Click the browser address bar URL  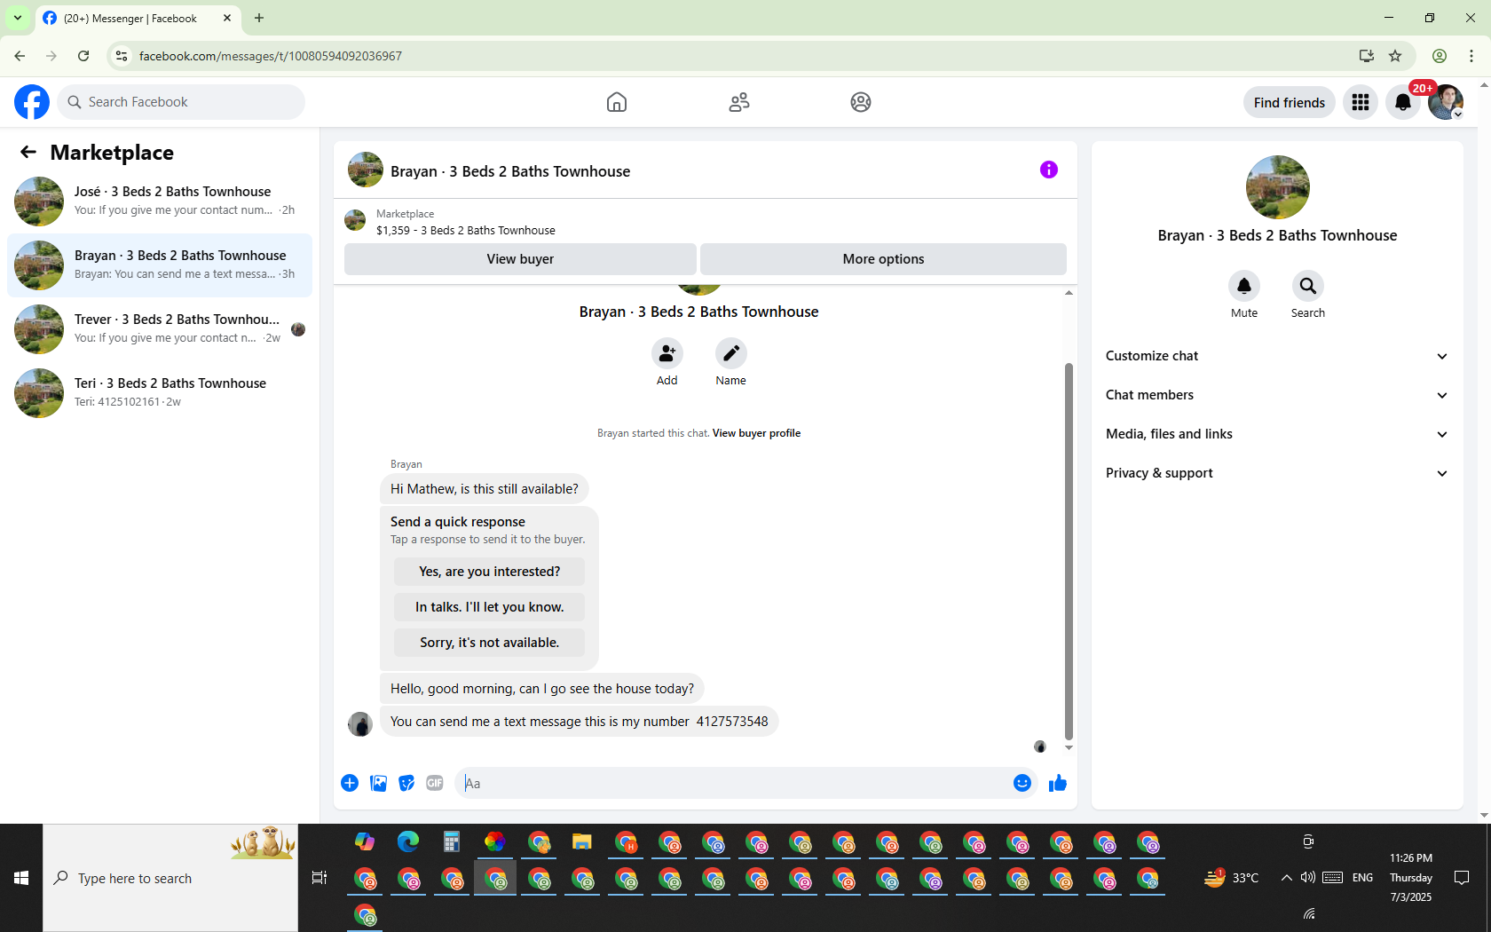click(271, 56)
